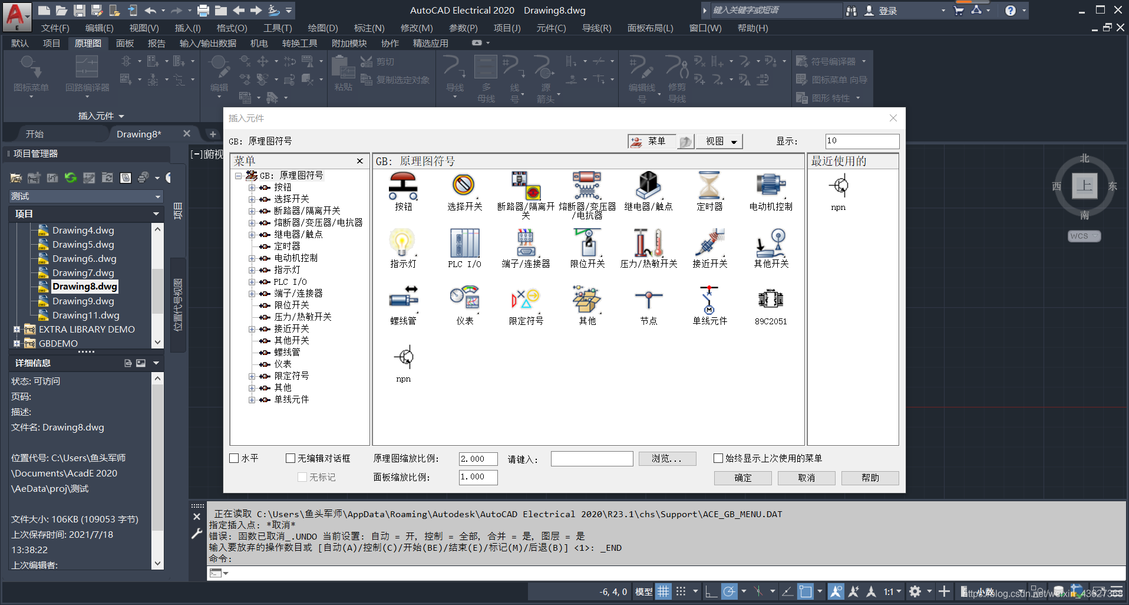Enable the 无编辑对话框 checkbox
The width and height of the screenshot is (1129, 605).
[x=290, y=458]
